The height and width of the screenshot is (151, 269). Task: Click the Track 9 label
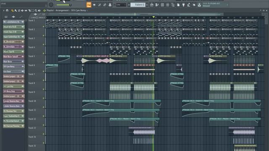click(32, 92)
